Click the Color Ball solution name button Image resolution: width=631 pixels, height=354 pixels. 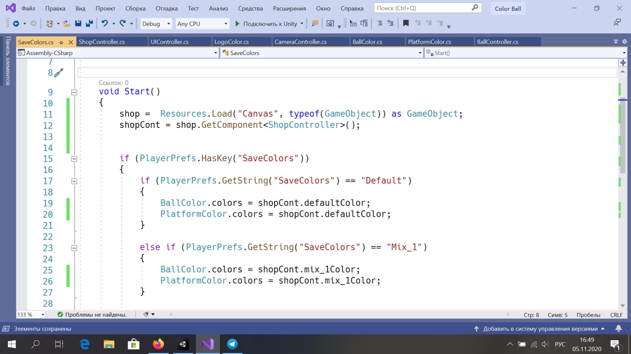(x=508, y=8)
